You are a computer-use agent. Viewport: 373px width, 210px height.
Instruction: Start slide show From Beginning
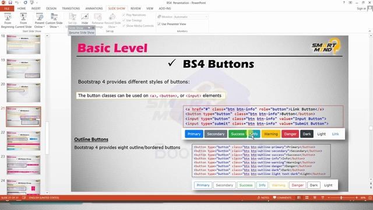[8, 21]
